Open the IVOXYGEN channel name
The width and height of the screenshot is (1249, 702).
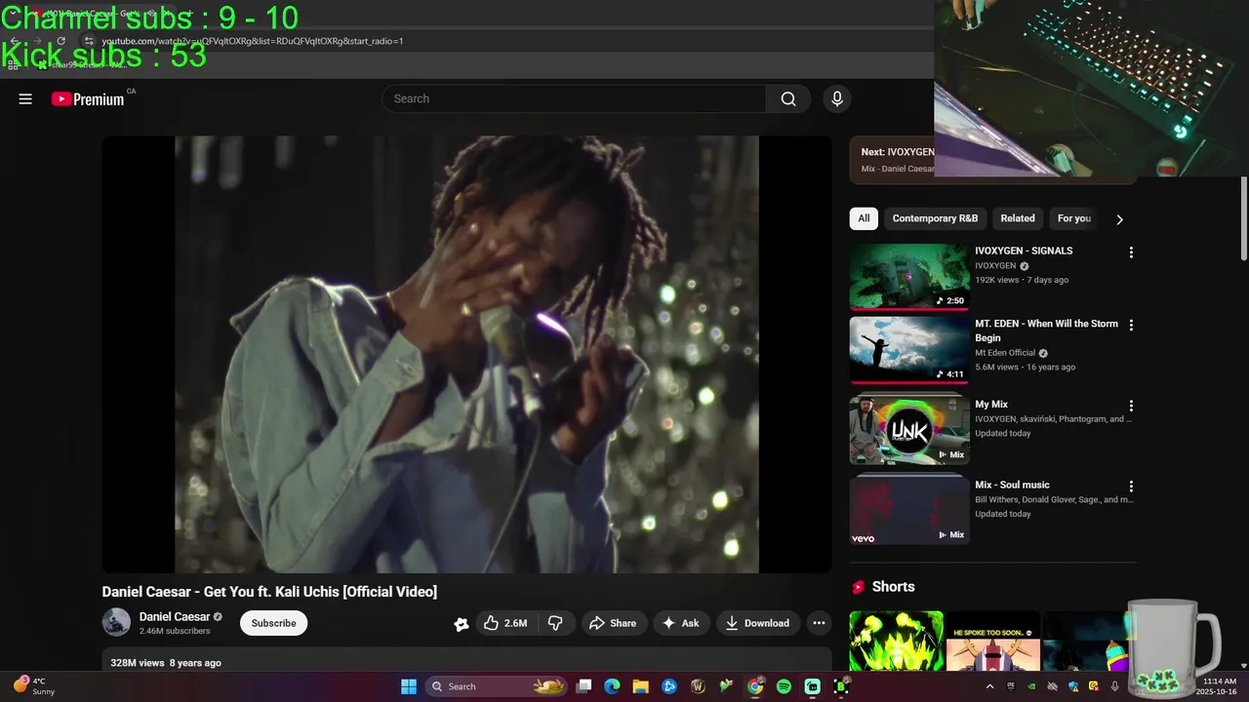[995, 265]
